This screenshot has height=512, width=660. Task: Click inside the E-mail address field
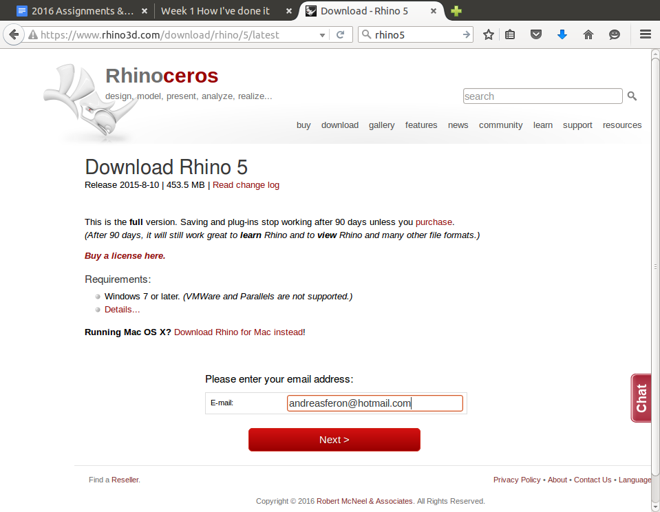pyautogui.click(x=374, y=403)
